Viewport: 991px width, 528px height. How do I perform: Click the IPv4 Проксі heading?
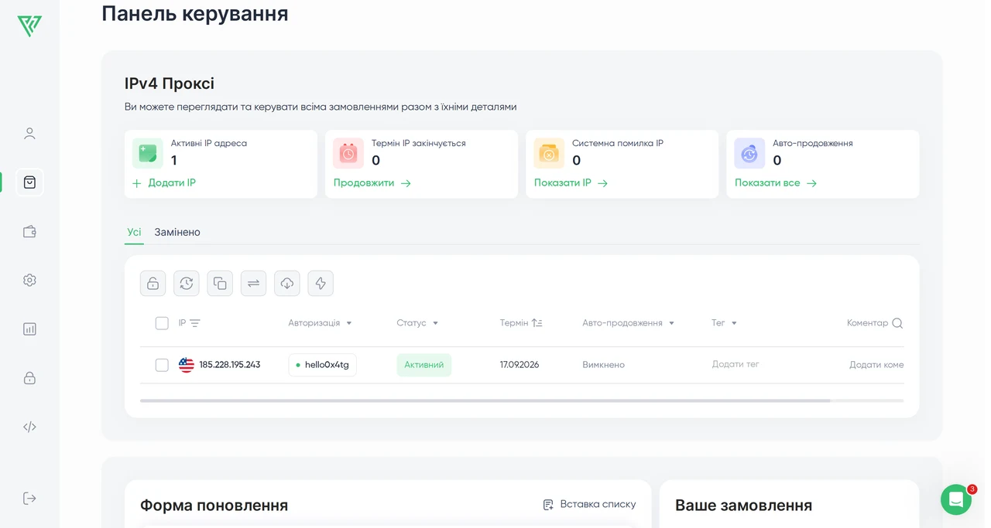click(x=170, y=83)
